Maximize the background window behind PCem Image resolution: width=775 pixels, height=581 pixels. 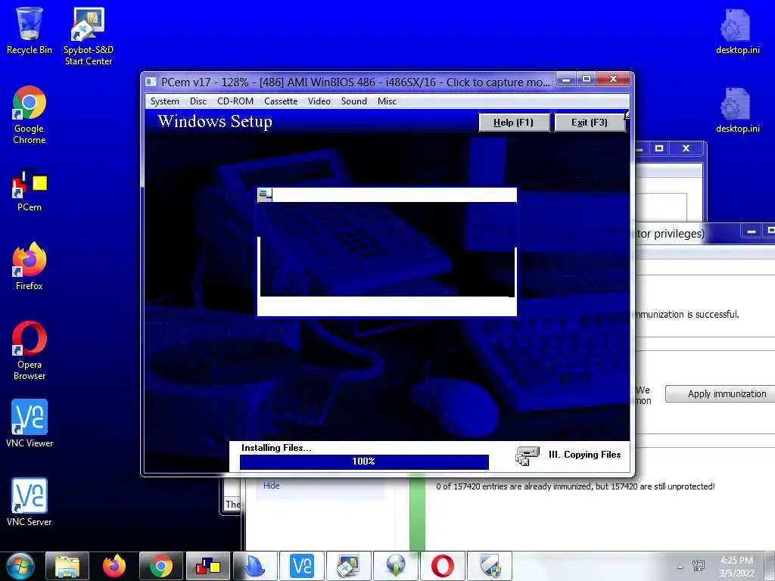[659, 148]
